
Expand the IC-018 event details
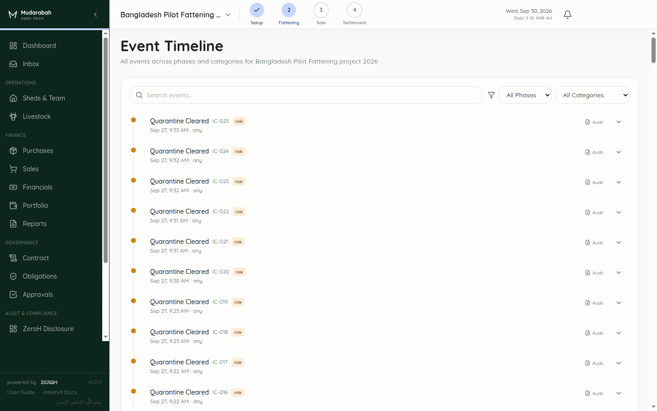pos(619,333)
